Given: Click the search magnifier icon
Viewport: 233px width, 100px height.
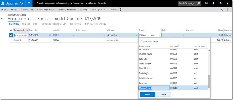Looking at the screenshot, I should tap(199, 3).
